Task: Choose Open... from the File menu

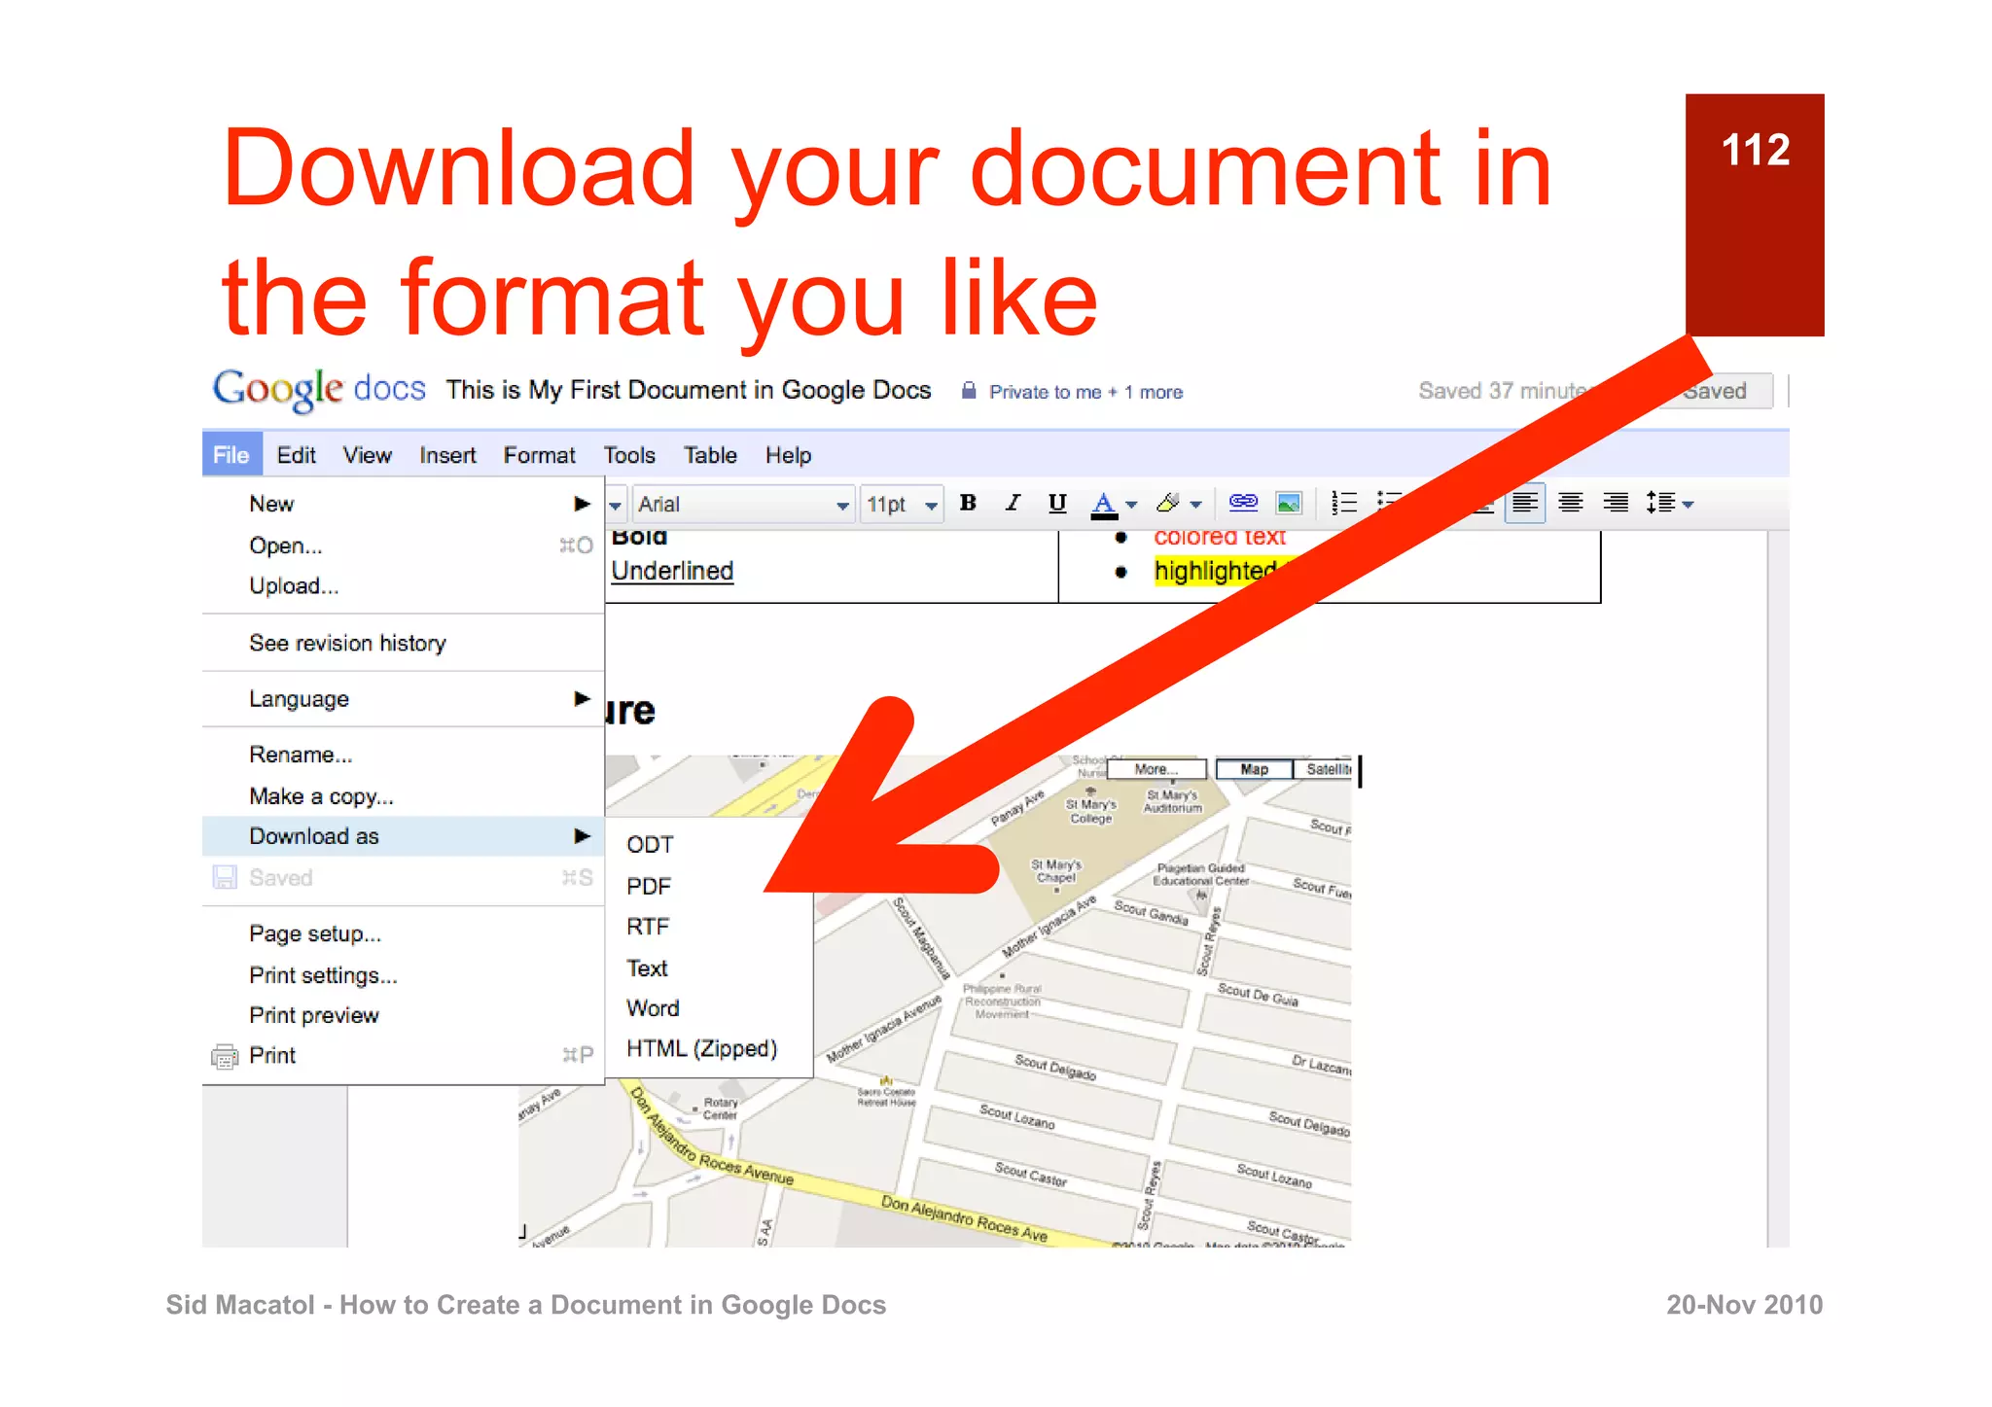Action: click(x=404, y=545)
